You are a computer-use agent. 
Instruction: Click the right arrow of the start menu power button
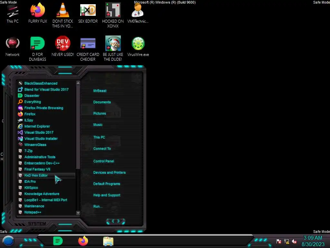pos(119,221)
